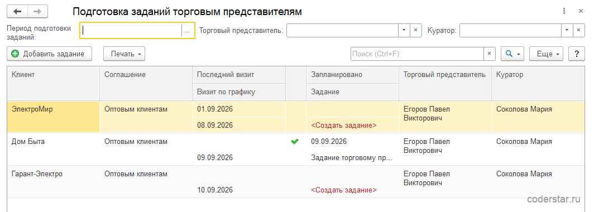This screenshot has width=594, height=212.
Task: Click Соколова Мария in Дом Быта row
Action: click(524, 142)
